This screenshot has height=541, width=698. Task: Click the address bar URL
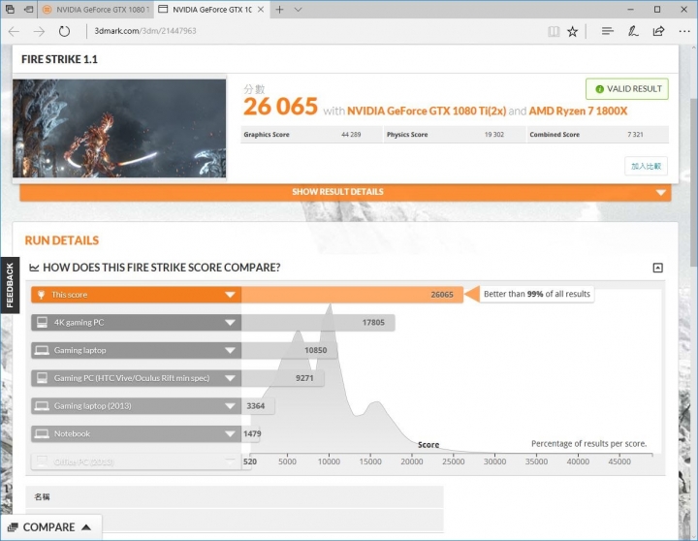145,31
